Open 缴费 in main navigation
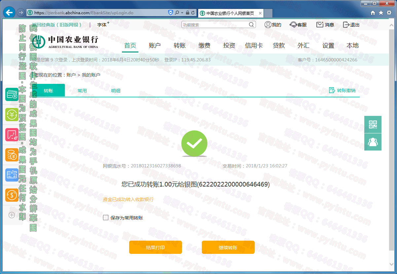 tap(204, 46)
